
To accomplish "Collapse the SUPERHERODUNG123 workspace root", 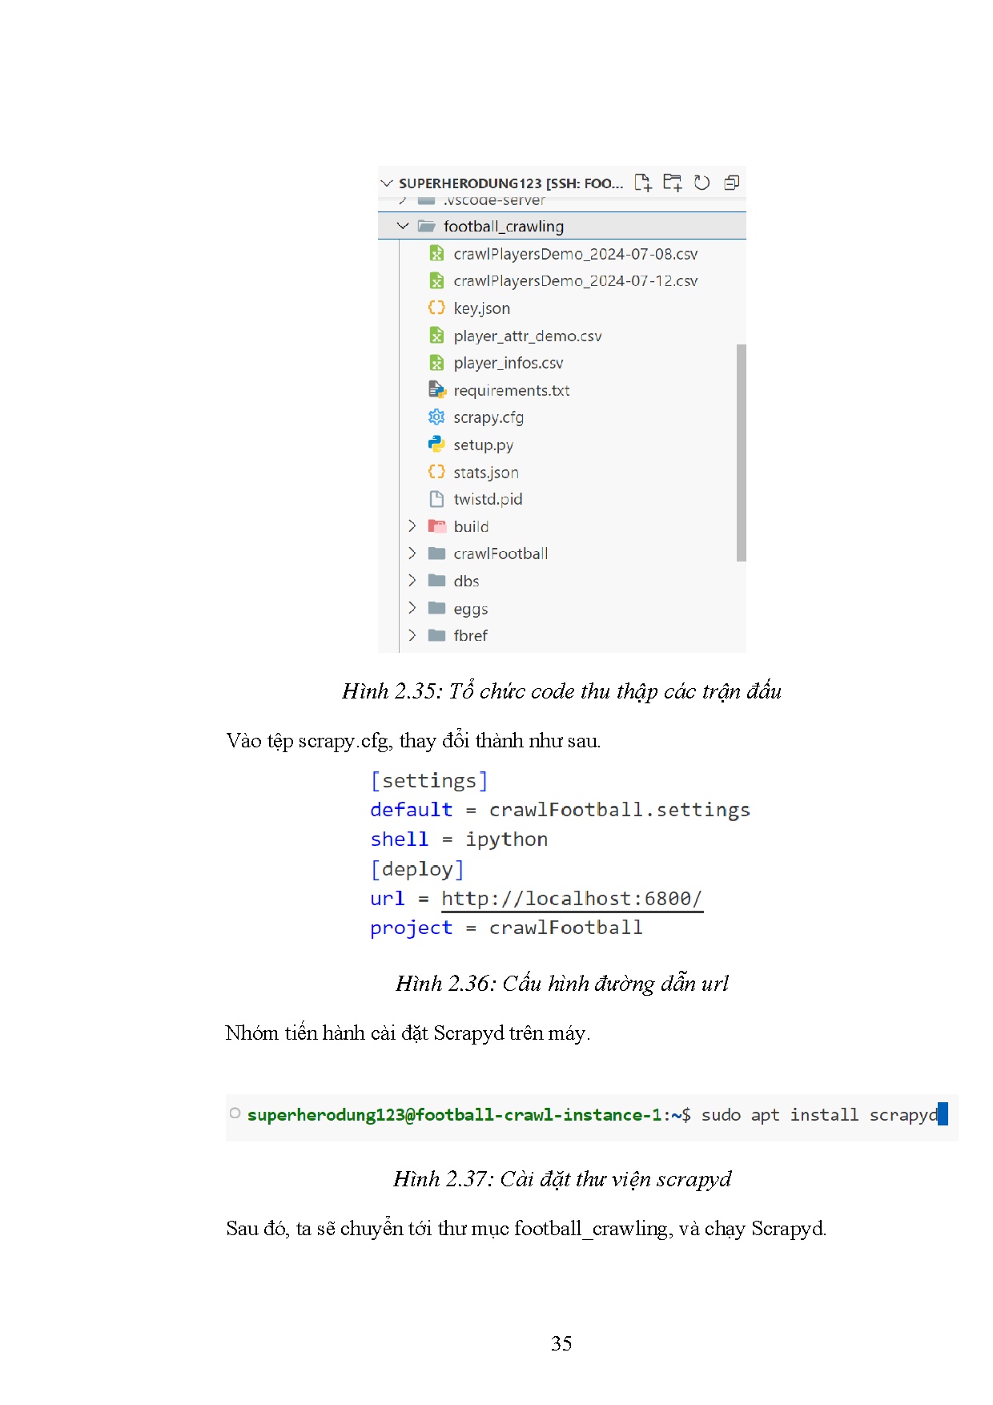I will [387, 183].
